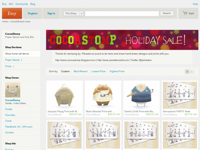Screen dimensions: 200x150
Task: Sort items by Lowest Price
Action: coord(98,71)
